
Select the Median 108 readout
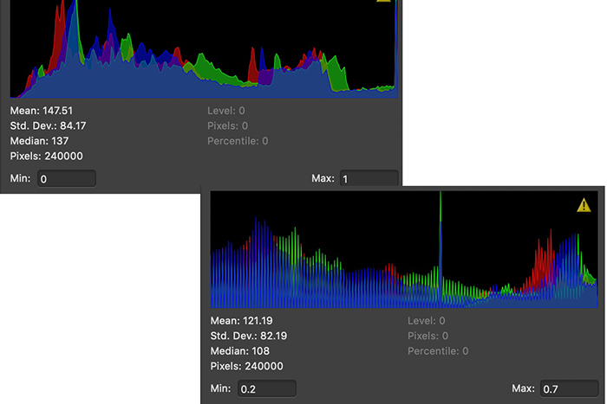pos(240,350)
